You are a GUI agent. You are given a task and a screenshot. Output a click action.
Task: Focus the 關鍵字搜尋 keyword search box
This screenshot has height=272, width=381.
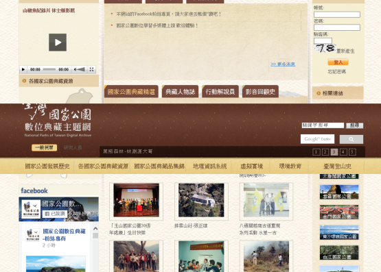pos(323,125)
